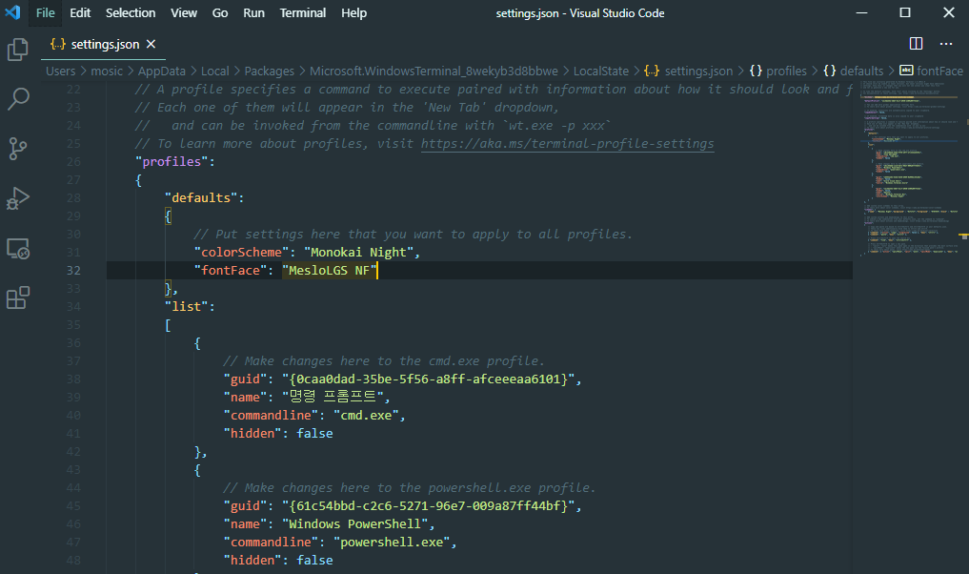
Task: Open the Run and Debug view
Action: 18,198
